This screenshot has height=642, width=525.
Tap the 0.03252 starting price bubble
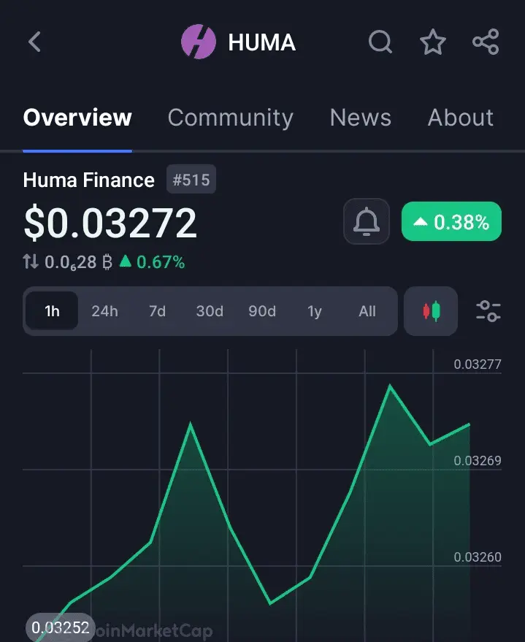[x=60, y=627]
